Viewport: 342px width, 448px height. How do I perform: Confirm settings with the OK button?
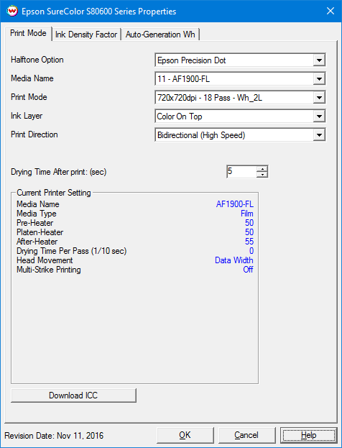point(185,435)
